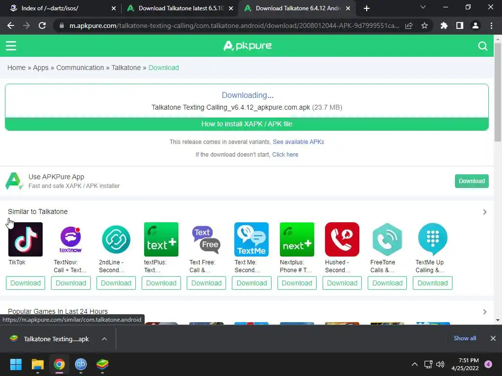This screenshot has width=502, height=376.
Task: Click Download button under TikTok
Action: 25,283
